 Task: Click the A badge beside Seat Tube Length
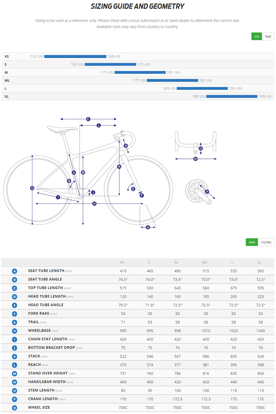14,271
